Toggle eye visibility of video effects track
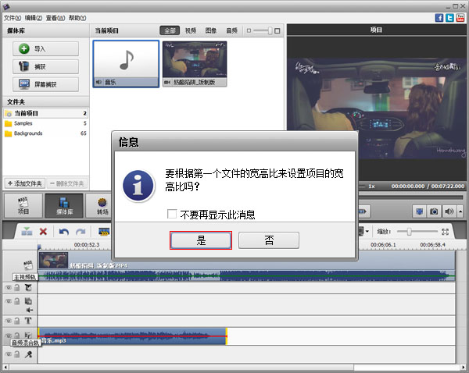This screenshot has width=469, height=373. [x=9, y=288]
